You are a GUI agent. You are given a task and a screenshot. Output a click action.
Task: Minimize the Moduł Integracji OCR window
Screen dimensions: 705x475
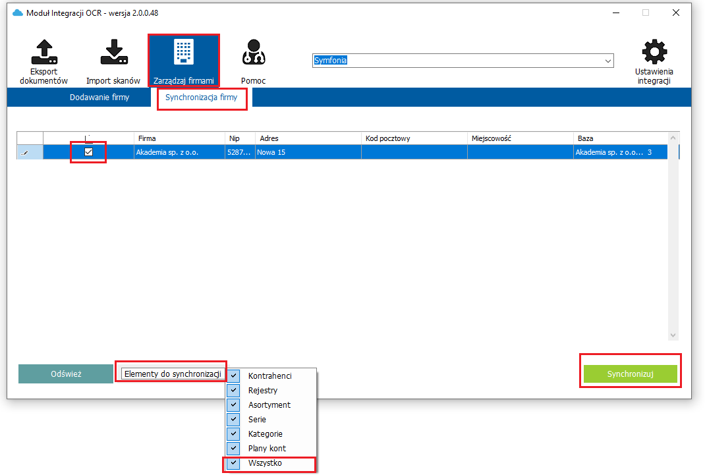click(x=616, y=13)
